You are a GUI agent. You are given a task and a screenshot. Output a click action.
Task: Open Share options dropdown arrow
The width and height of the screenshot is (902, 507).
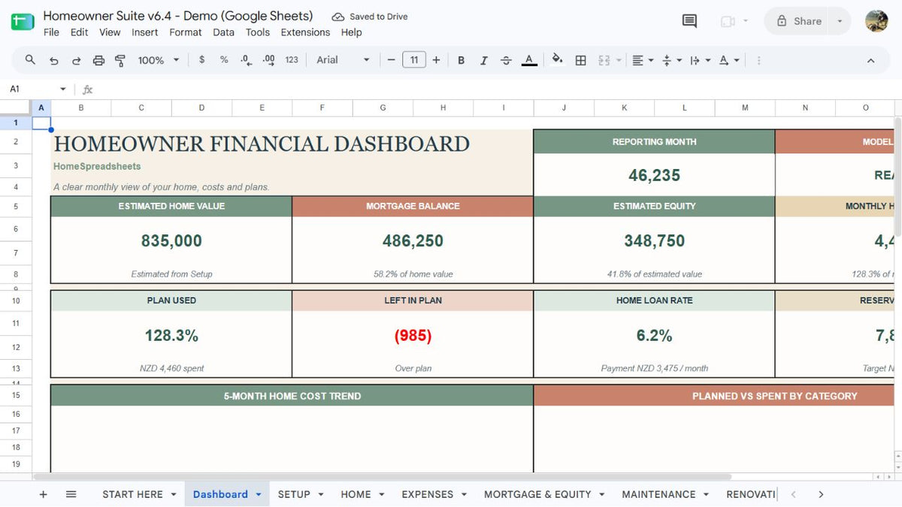coord(840,21)
